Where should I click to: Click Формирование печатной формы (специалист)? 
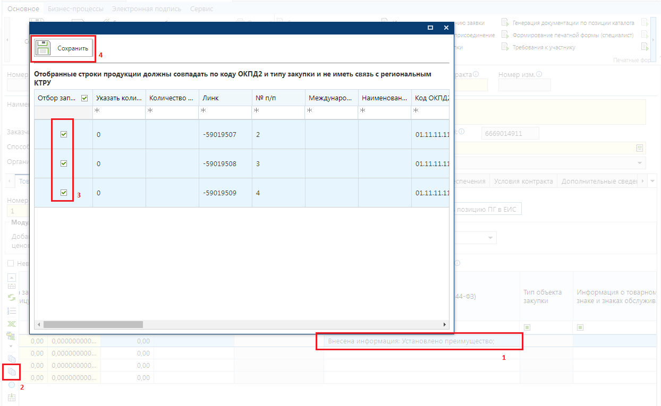pos(568,35)
